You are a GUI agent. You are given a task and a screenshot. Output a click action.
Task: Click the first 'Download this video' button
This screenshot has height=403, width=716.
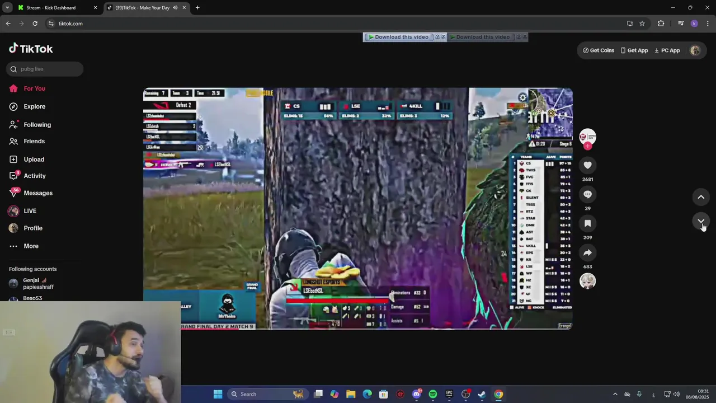tap(398, 37)
